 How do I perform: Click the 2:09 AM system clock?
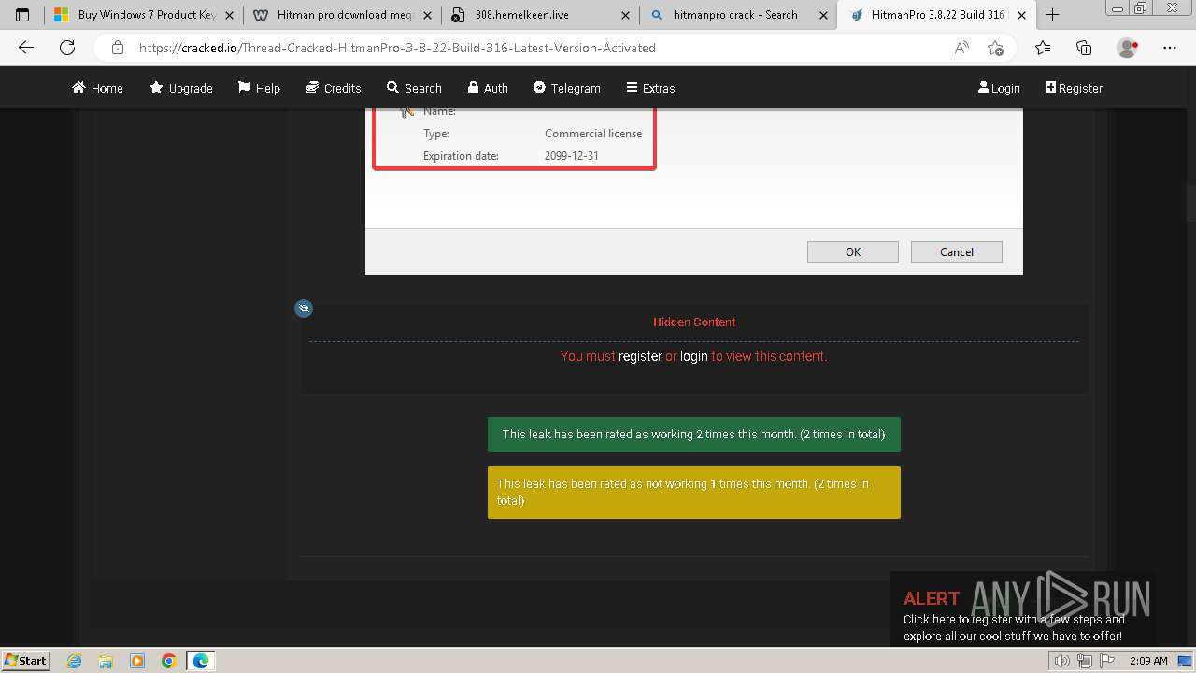[x=1148, y=661]
